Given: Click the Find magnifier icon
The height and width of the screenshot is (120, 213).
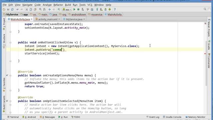Looking at the screenshot, I should click(40, 9).
